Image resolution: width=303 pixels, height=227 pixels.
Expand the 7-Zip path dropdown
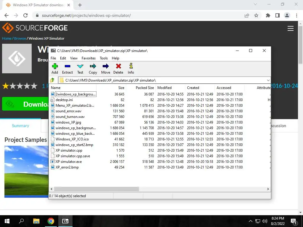(x=268, y=80)
